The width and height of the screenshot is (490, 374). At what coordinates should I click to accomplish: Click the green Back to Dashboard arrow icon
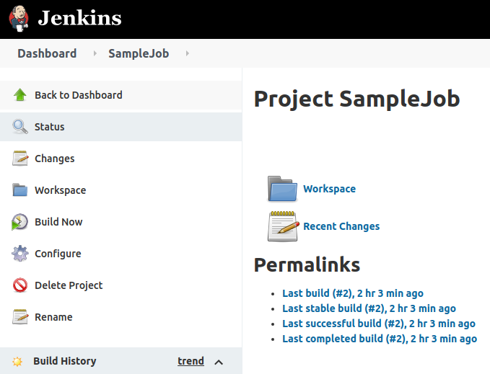click(20, 95)
